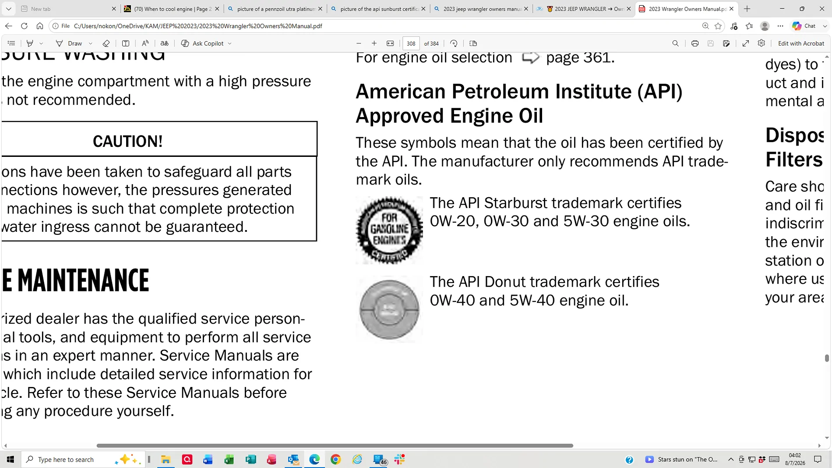Screen dimensions: 832x468
Task: Print the PDF document
Action: pyautogui.click(x=695, y=43)
